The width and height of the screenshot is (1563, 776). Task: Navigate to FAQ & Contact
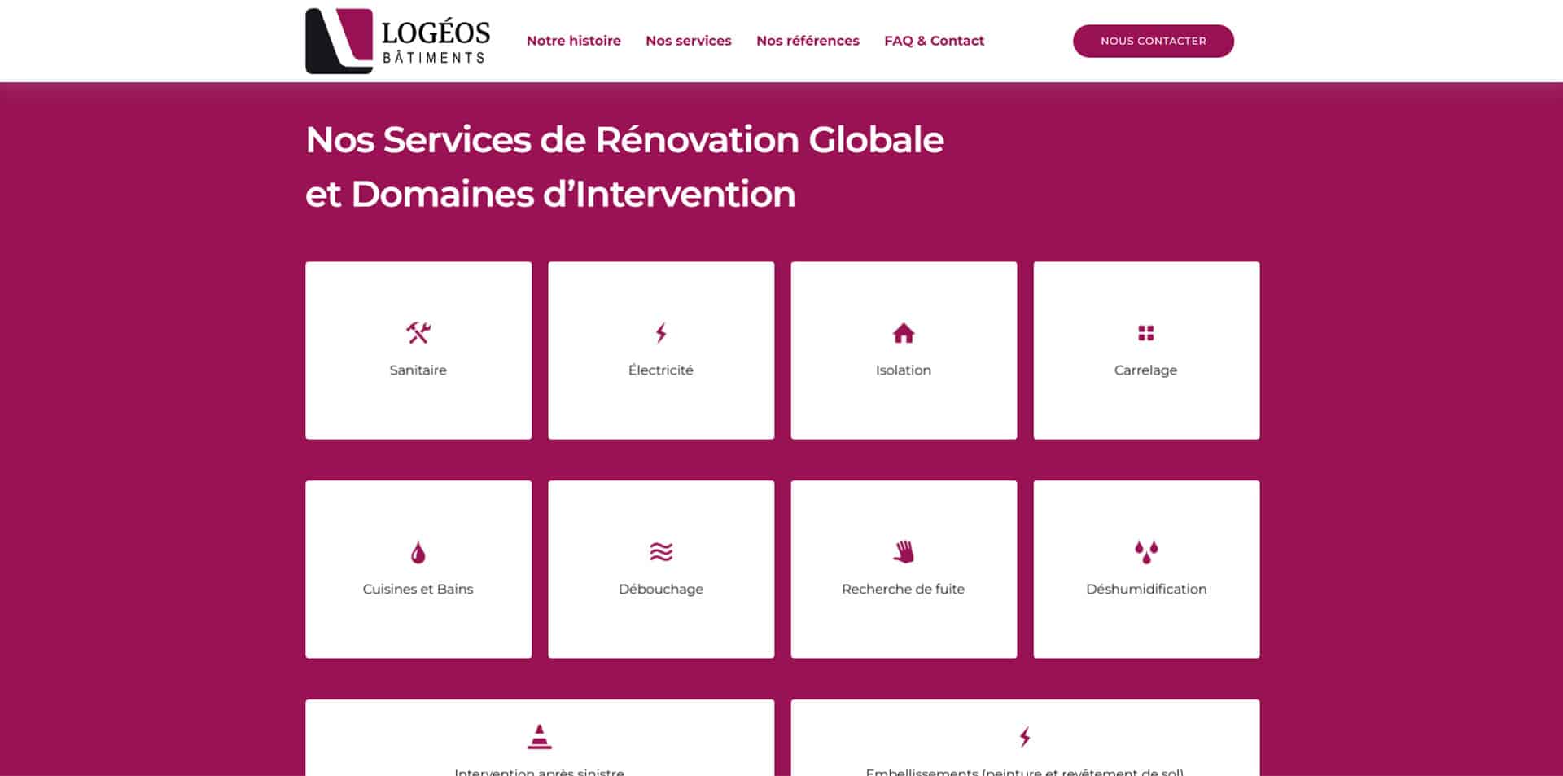[x=934, y=41]
